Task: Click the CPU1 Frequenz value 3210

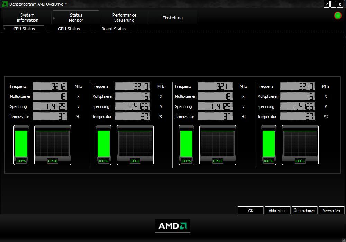Action: [133, 86]
